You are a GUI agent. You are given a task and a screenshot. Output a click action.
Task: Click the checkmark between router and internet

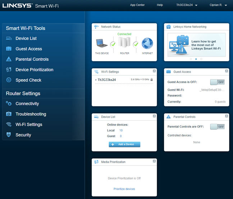click(136, 44)
